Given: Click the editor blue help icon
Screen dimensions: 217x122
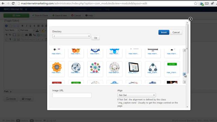Looking at the screenshot, I should (x=6, y=26).
